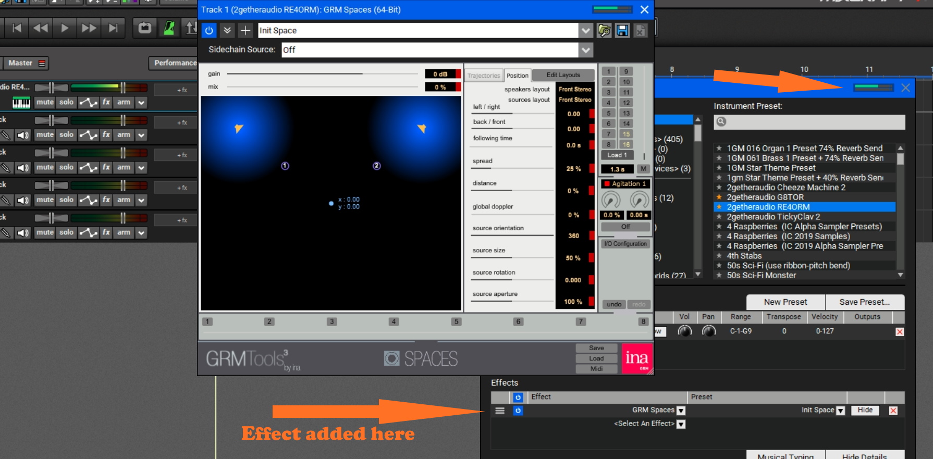Open the Init Space preset dropdown arrow
Image resolution: width=933 pixels, height=459 pixels.
586,30
